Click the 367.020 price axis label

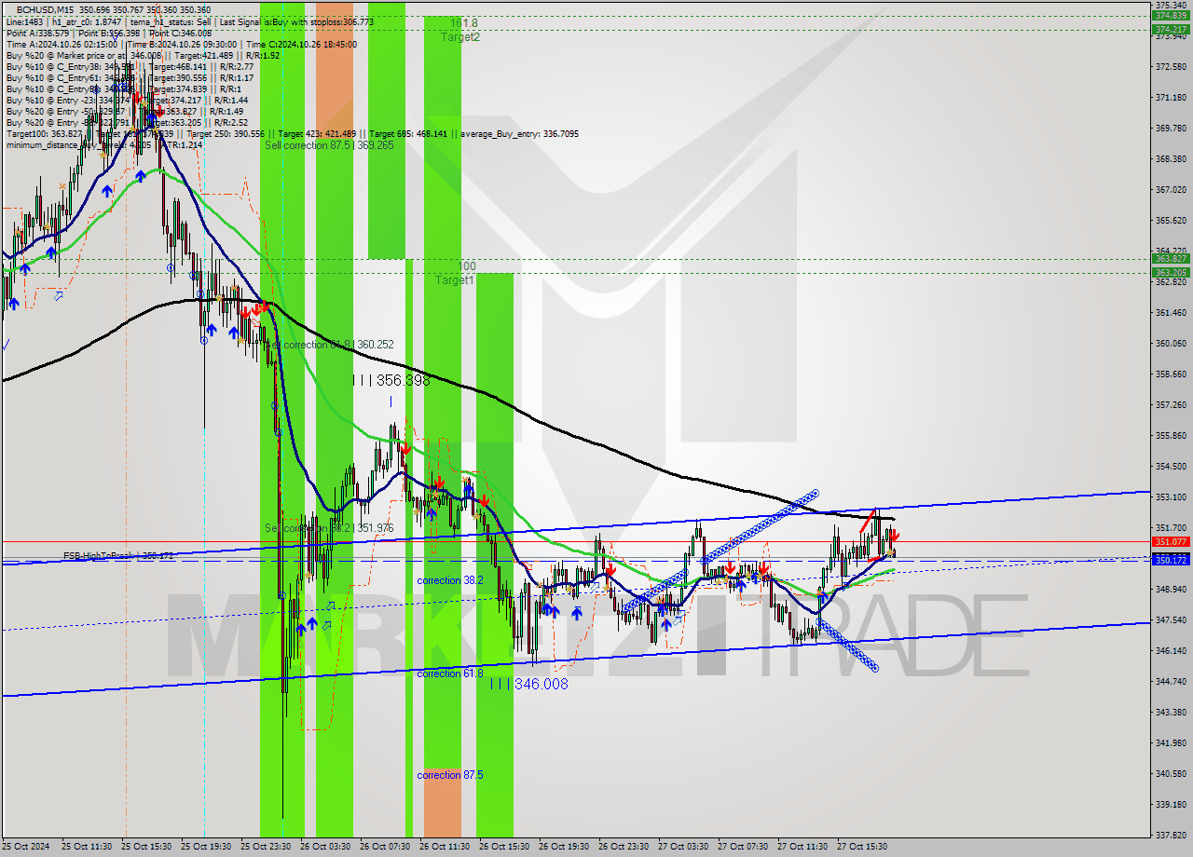1171,189
